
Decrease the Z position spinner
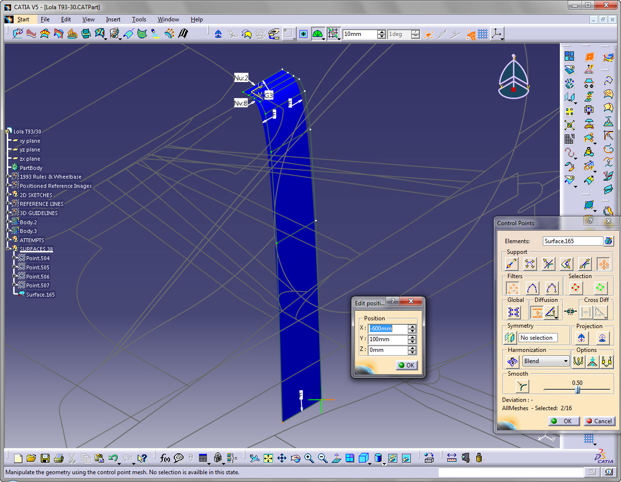click(x=412, y=352)
